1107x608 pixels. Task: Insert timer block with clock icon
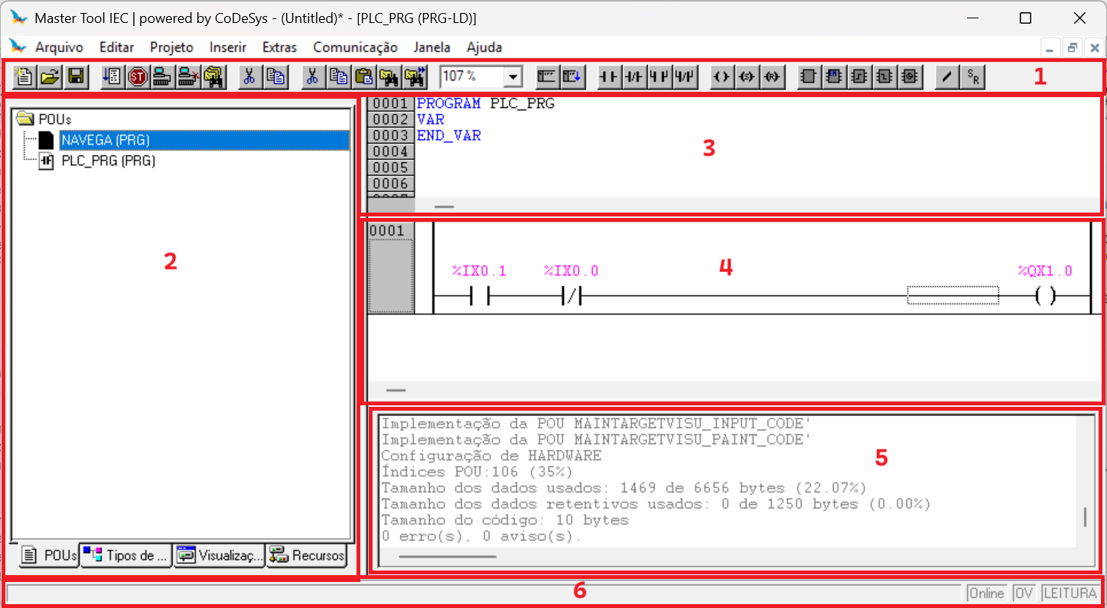click(910, 76)
